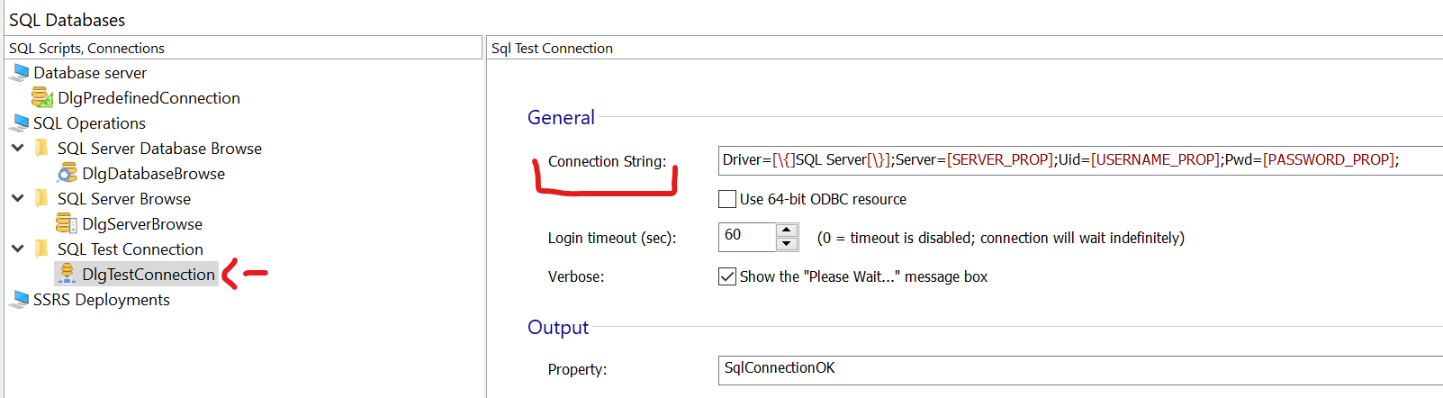Click the DlgTestConnection dialog icon
Viewport: 1443px width, 398px height.
[x=67, y=274]
